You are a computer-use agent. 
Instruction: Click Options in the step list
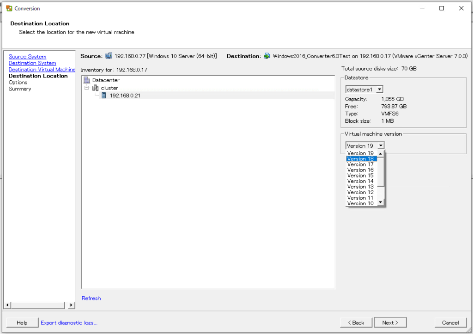coord(18,83)
